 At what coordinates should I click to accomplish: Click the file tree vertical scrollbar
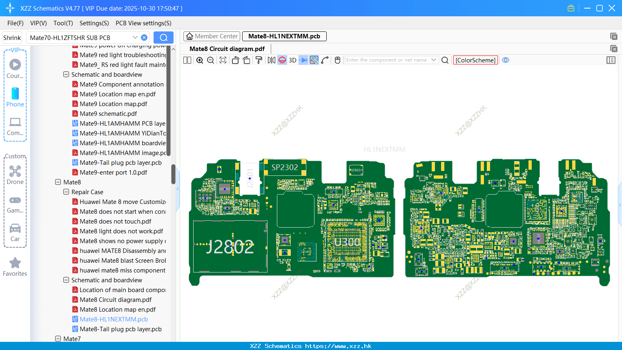(x=173, y=174)
